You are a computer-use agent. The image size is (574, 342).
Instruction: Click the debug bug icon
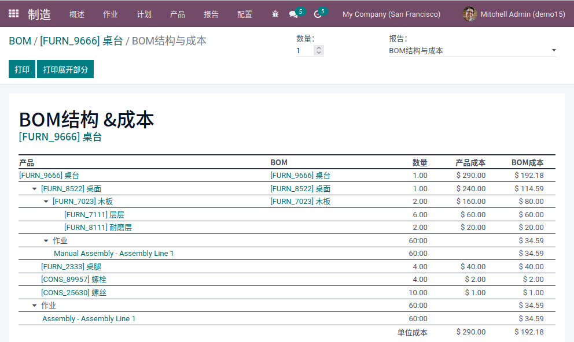275,14
